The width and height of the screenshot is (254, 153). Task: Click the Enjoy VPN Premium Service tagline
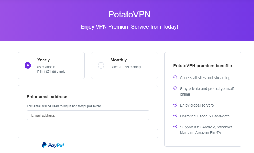pyautogui.click(x=129, y=27)
